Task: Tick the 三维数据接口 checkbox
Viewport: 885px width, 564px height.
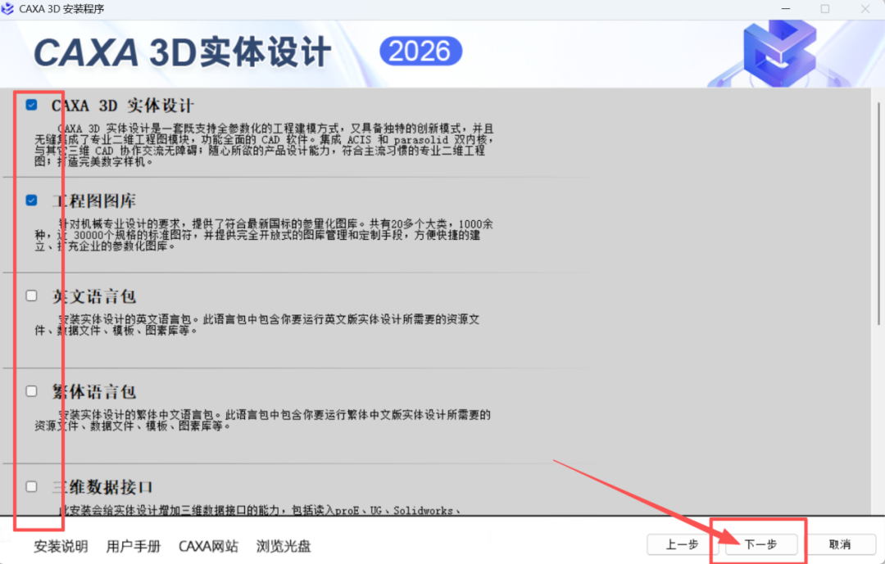Action: [32, 486]
